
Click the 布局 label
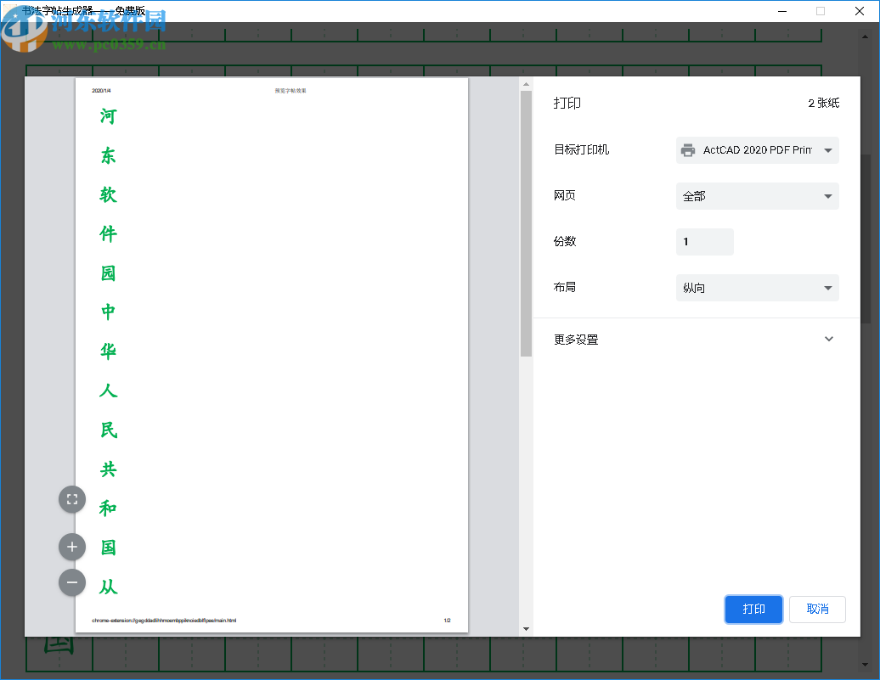(x=565, y=287)
